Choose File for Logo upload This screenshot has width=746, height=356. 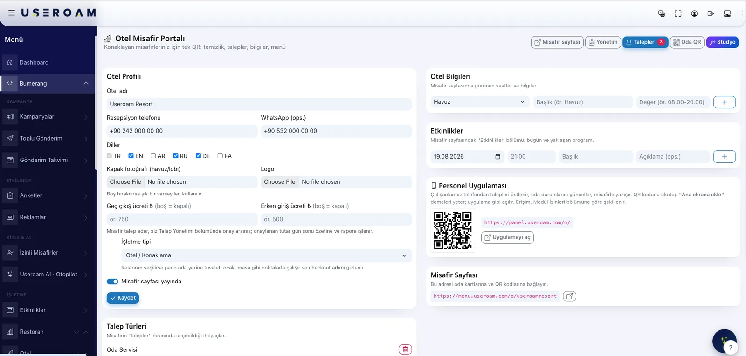click(279, 182)
